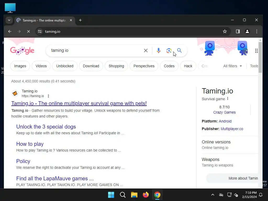Open the search Tools option
Screen dimensions: 268x201
tap(254, 66)
